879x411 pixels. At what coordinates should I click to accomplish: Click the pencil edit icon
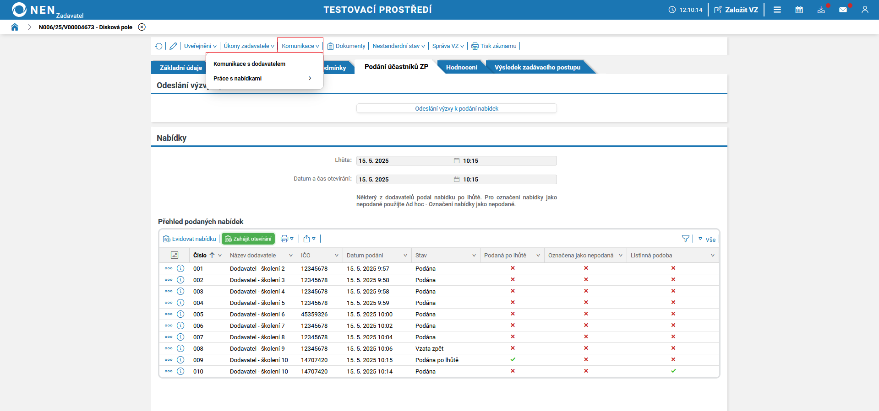(x=173, y=46)
